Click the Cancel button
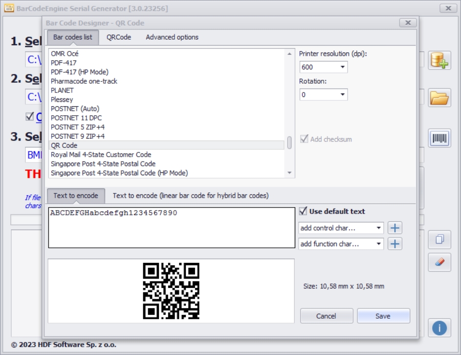 tap(326, 316)
